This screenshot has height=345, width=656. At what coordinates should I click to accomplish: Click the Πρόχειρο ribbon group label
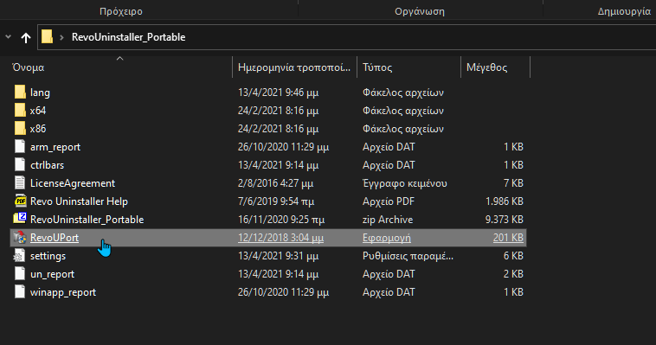[121, 11]
